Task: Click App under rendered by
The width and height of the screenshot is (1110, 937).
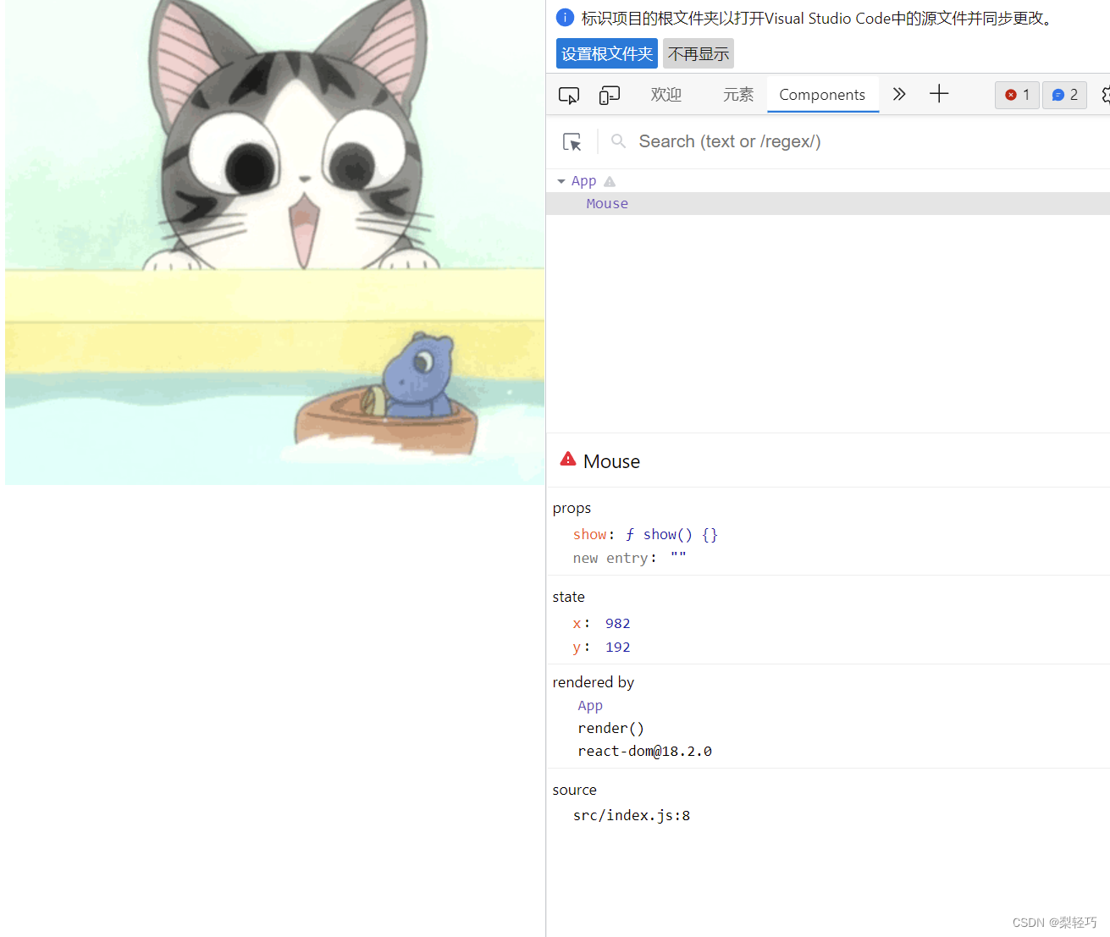Action: [x=590, y=705]
